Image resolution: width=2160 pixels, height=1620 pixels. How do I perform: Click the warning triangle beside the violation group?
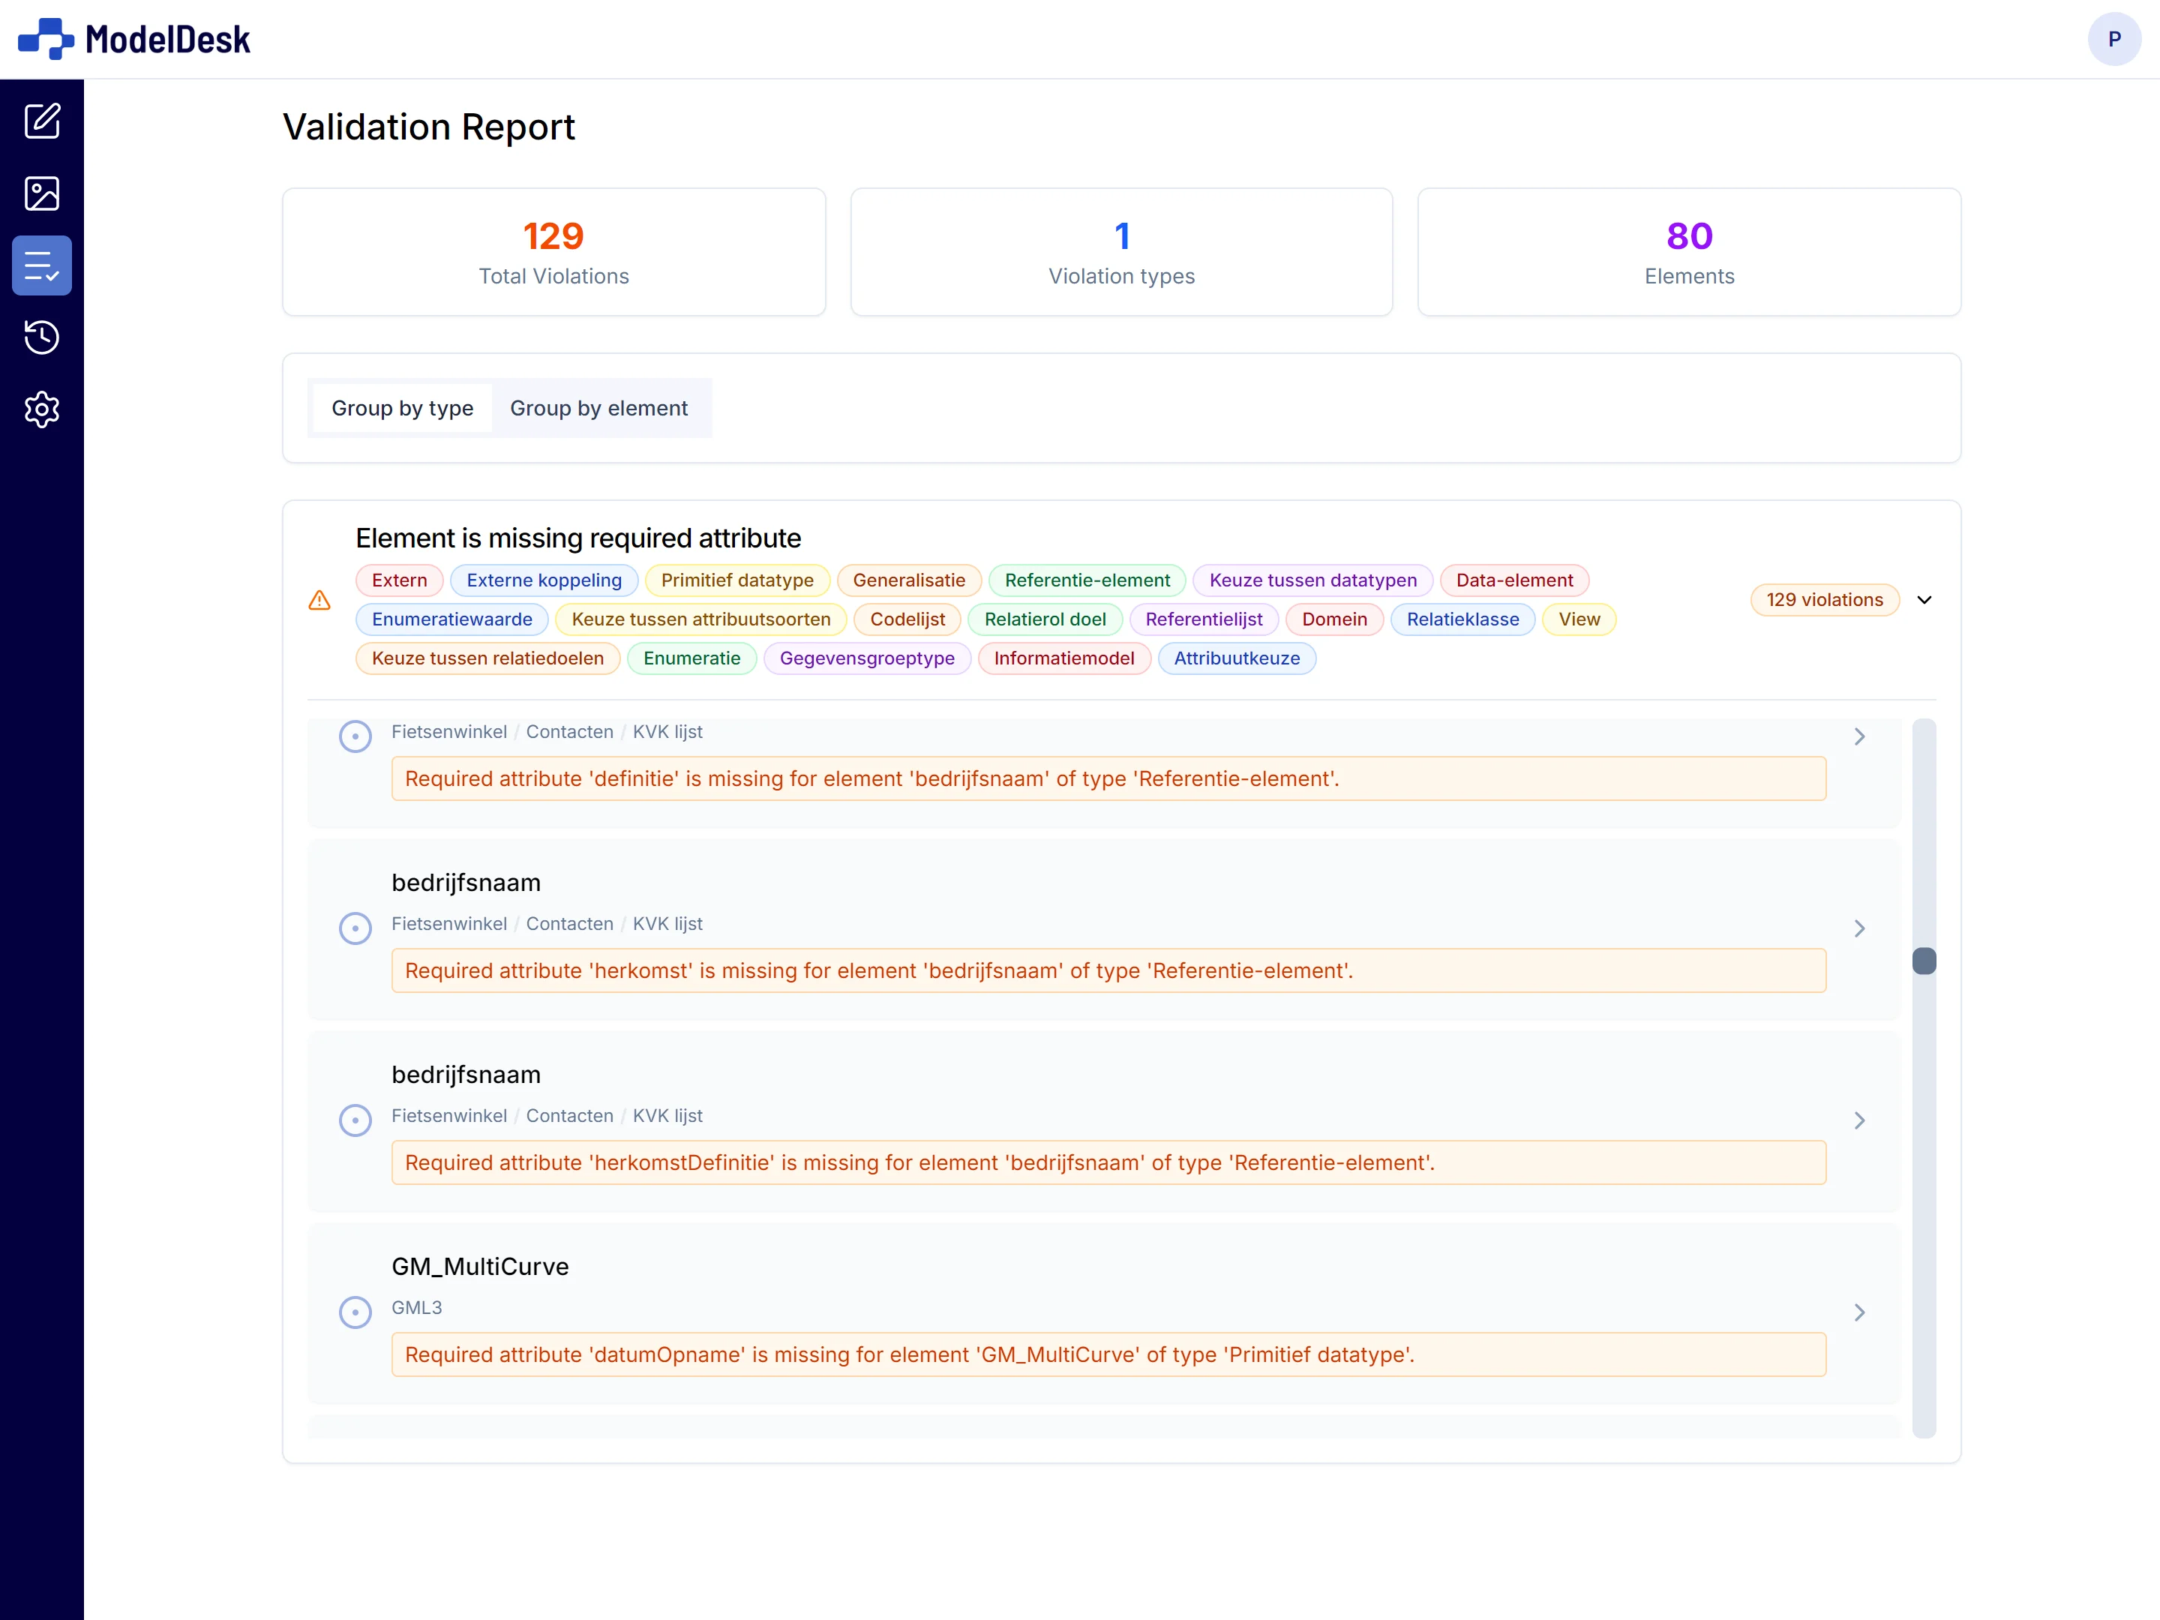(319, 601)
